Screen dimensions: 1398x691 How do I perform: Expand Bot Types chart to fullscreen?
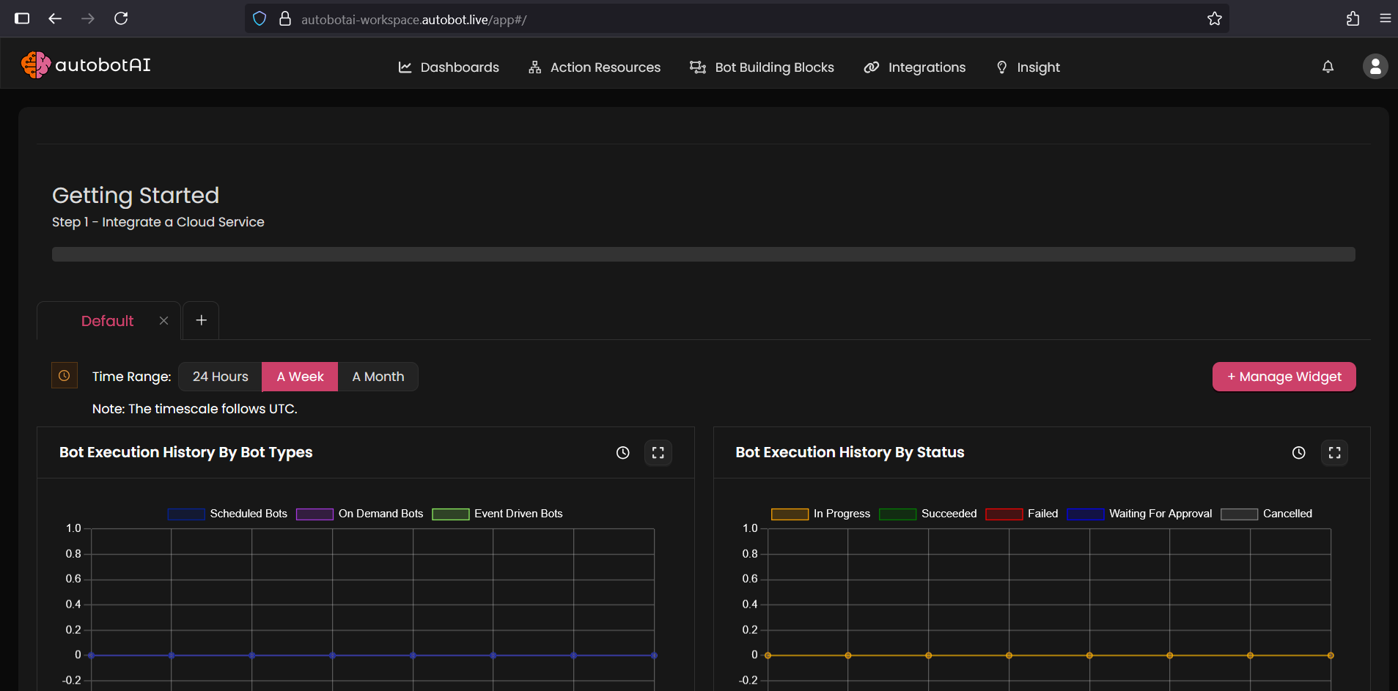click(658, 453)
